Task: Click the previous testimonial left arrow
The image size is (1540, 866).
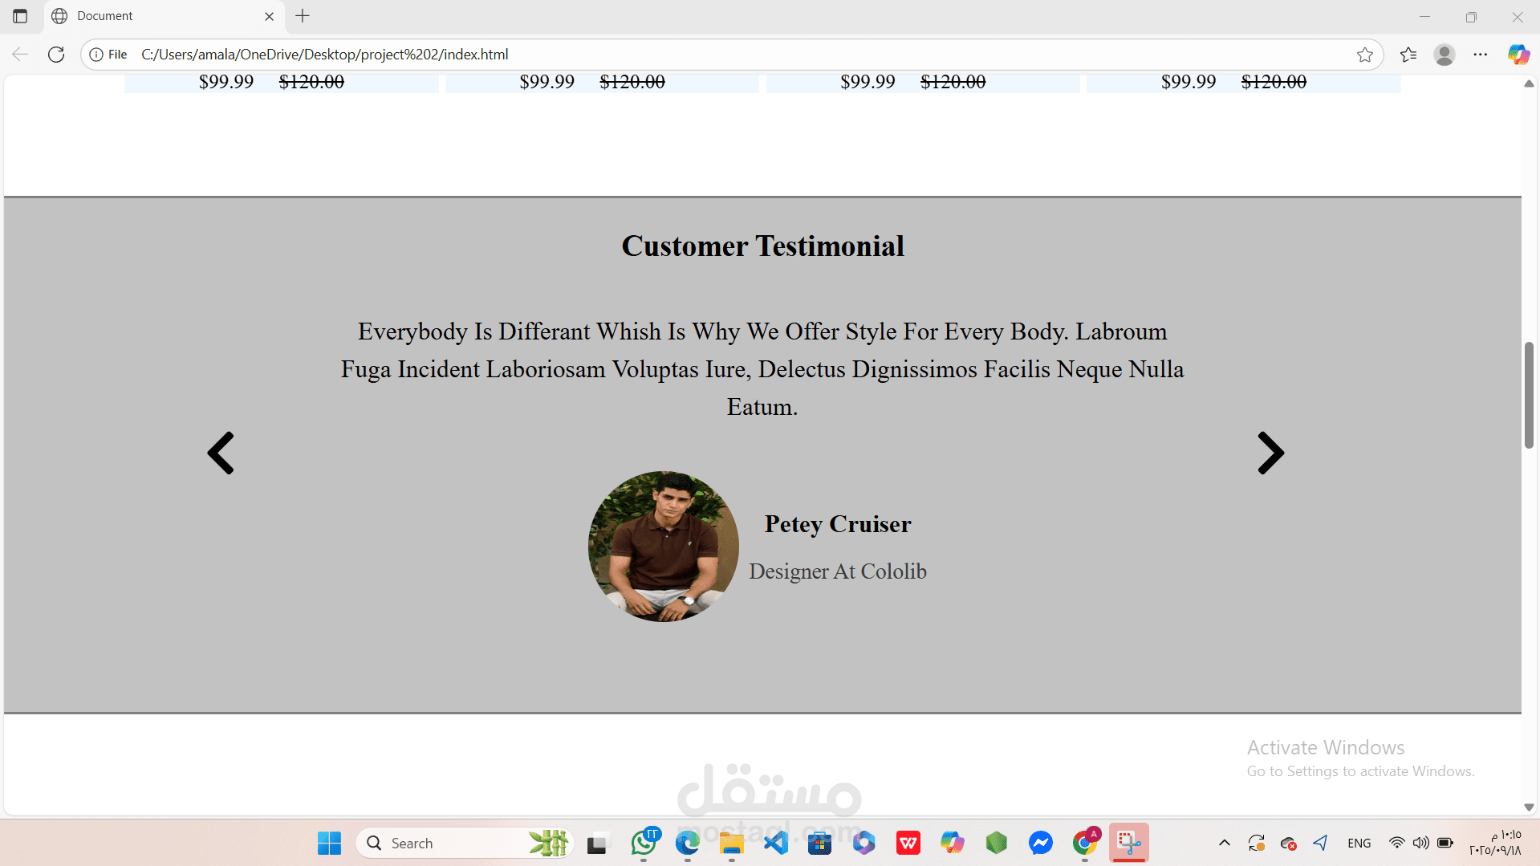Action: point(221,453)
